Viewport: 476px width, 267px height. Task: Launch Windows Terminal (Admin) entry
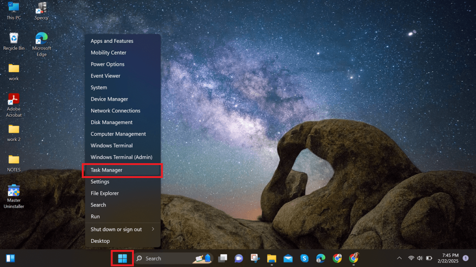click(123, 157)
